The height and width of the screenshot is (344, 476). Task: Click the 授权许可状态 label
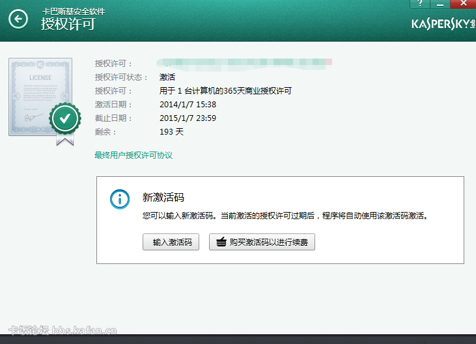pos(121,77)
